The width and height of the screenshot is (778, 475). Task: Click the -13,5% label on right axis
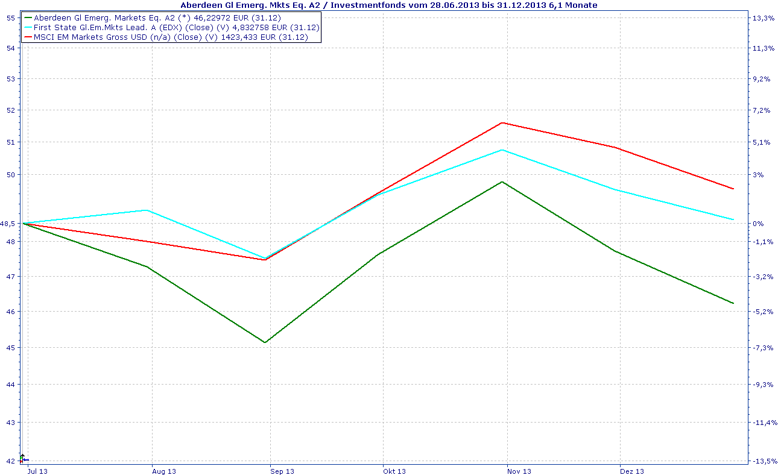(x=764, y=461)
